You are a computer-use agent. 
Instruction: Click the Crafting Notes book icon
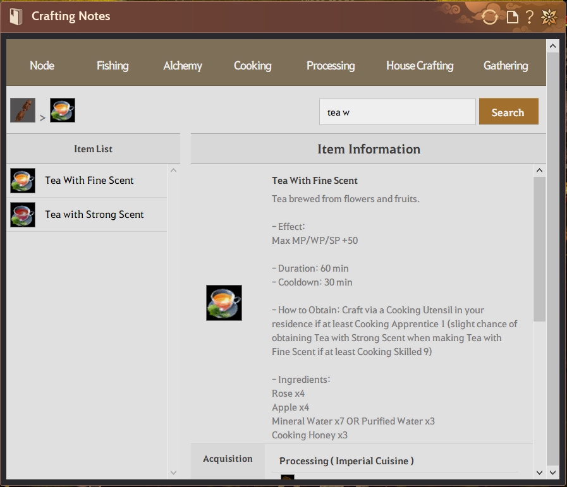(x=16, y=16)
